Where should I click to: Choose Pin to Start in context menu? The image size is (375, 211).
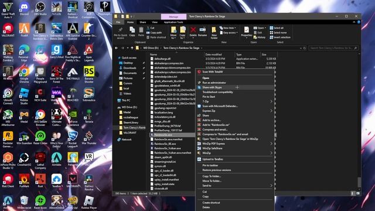pos(235,97)
